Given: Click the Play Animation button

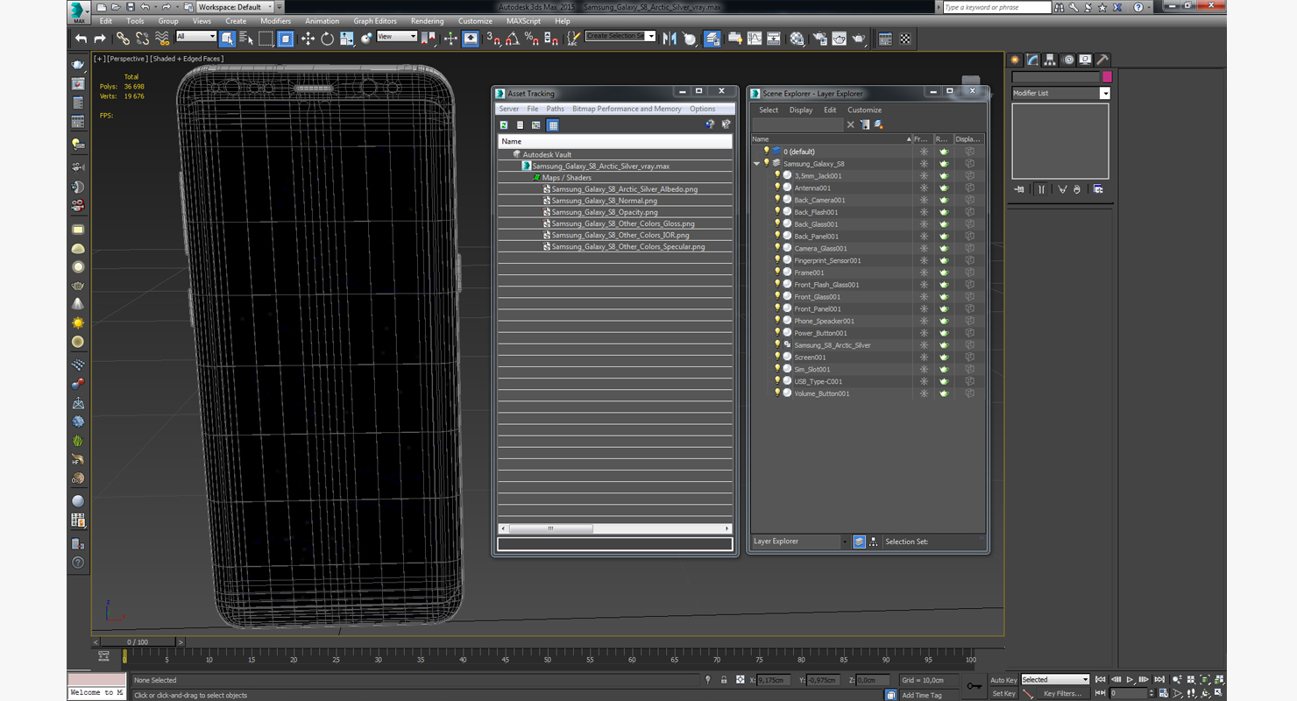Looking at the screenshot, I should pos(1130,680).
